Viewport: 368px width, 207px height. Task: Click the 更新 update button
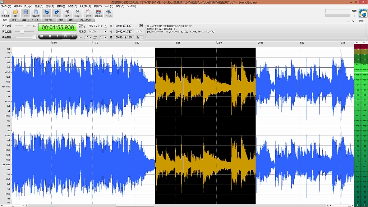coord(361,21)
